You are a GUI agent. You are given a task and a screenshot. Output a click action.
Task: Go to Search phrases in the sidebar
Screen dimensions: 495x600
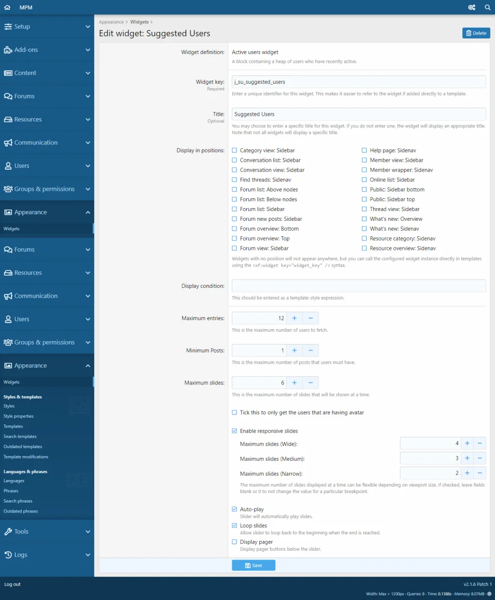[18, 501]
